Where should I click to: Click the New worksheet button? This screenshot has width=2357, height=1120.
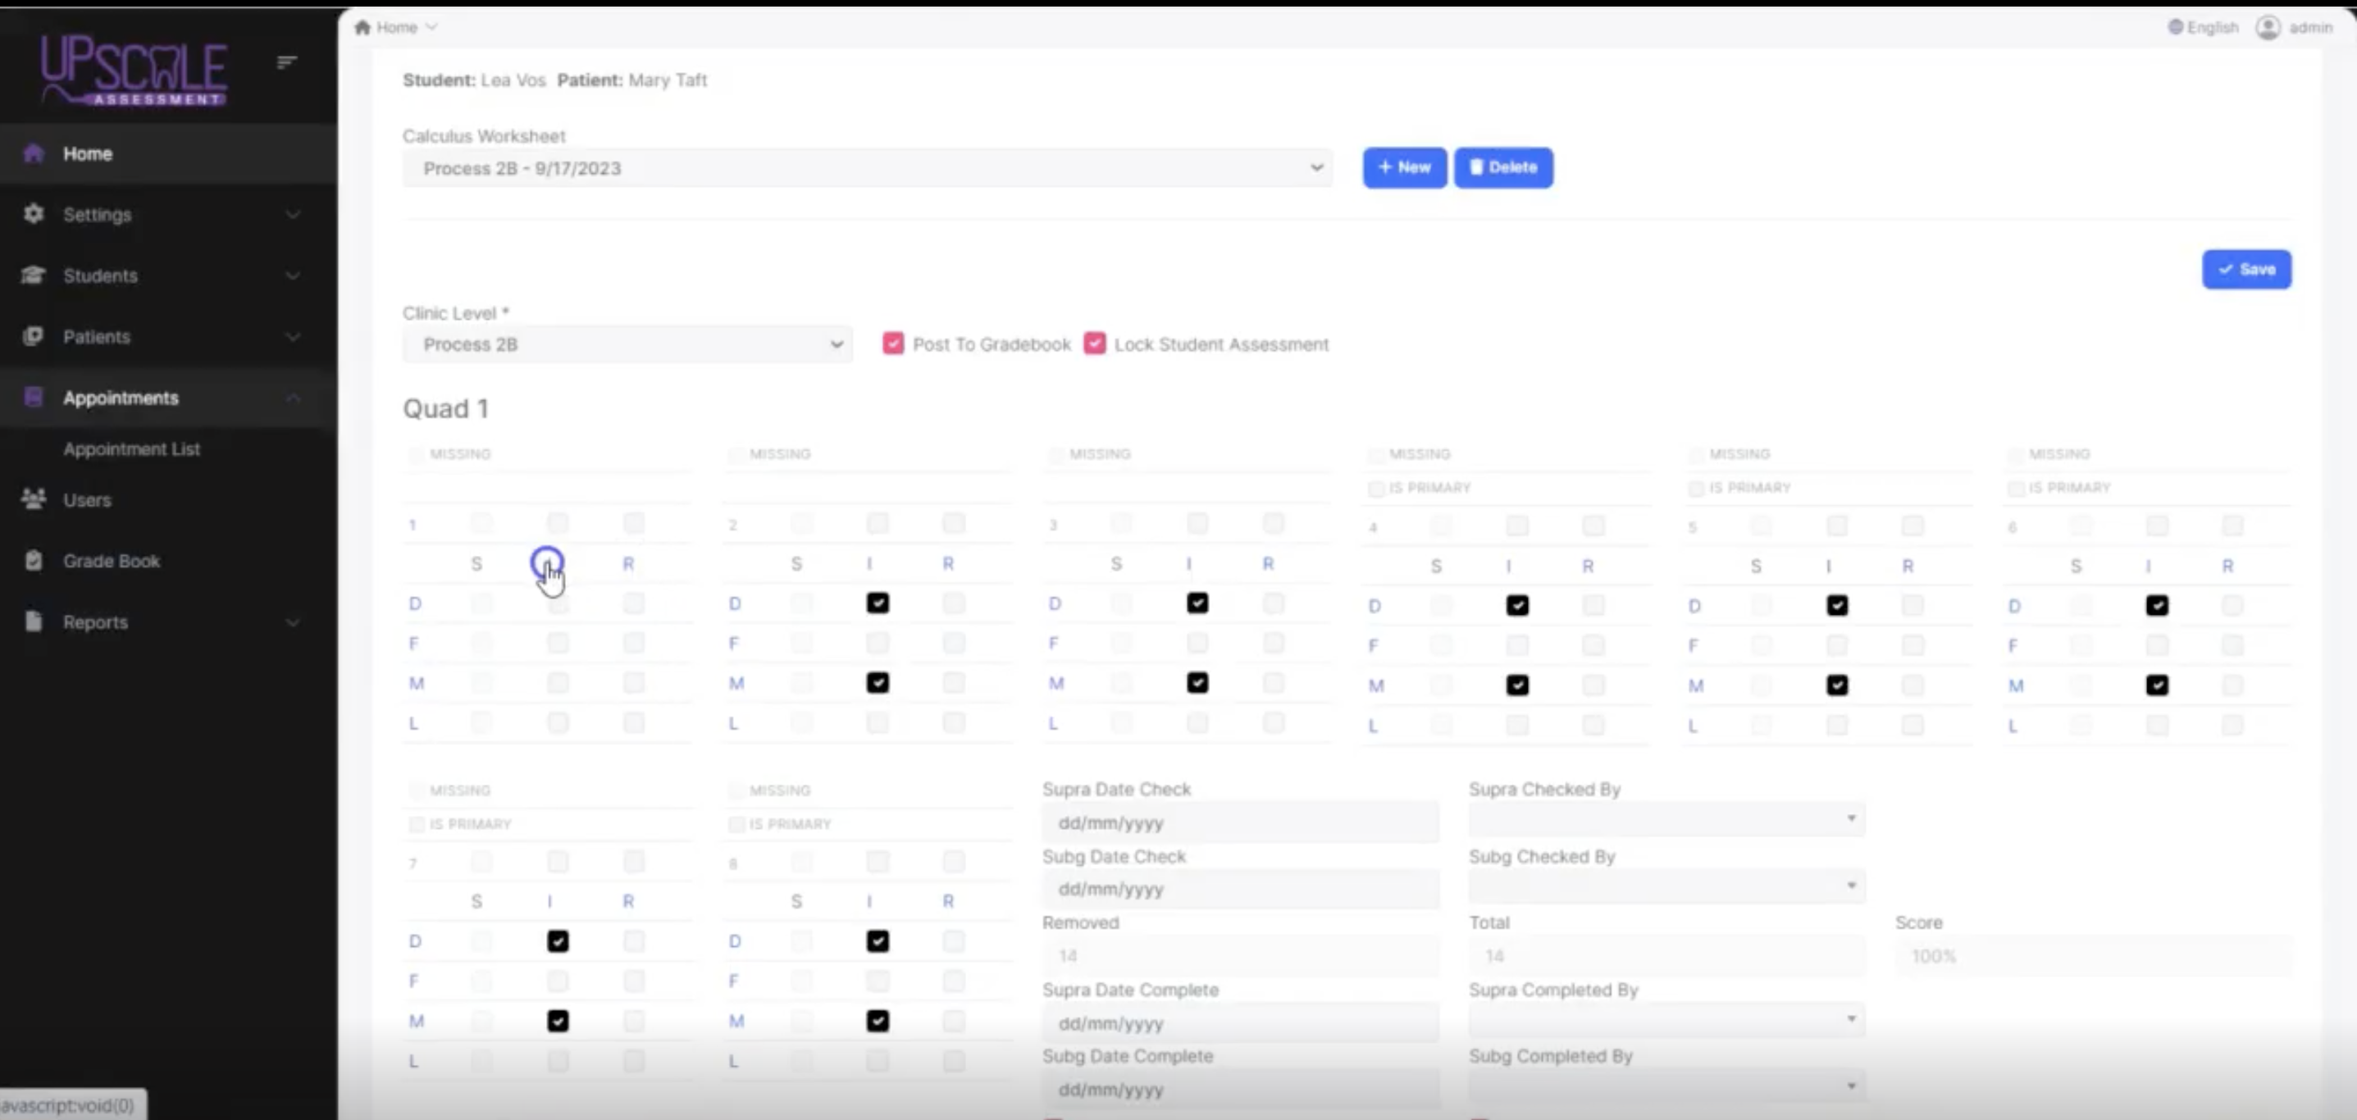(x=1405, y=167)
